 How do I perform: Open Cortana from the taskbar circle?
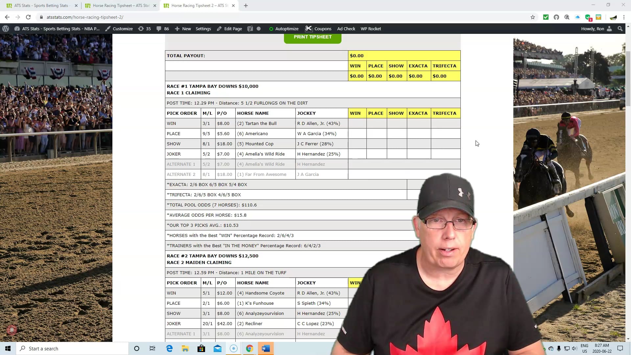click(x=137, y=348)
